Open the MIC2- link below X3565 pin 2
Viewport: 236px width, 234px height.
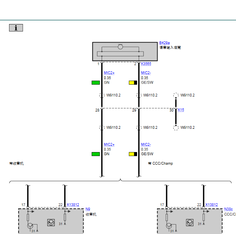pyautogui.click(x=146, y=73)
